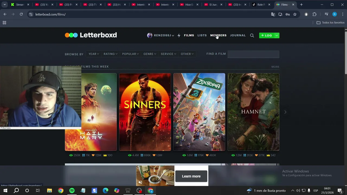
Task: Click Learn more on the ad
Action: point(191,176)
